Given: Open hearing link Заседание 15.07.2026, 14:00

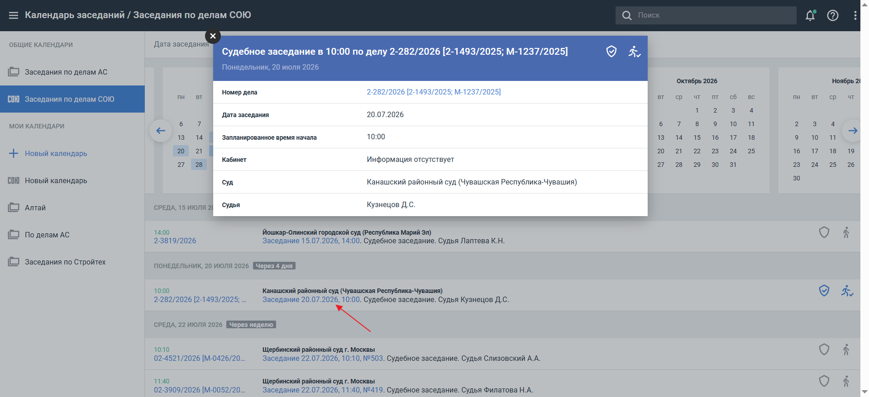Looking at the screenshot, I should pyautogui.click(x=311, y=241).
